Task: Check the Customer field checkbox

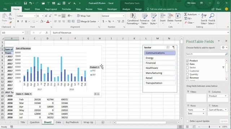Action: (x=187, y=71)
